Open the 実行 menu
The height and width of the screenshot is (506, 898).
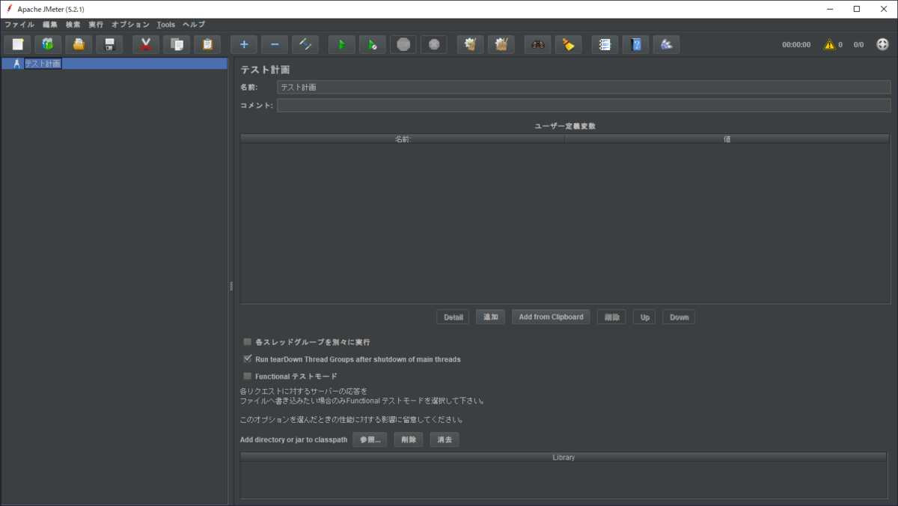pos(97,25)
